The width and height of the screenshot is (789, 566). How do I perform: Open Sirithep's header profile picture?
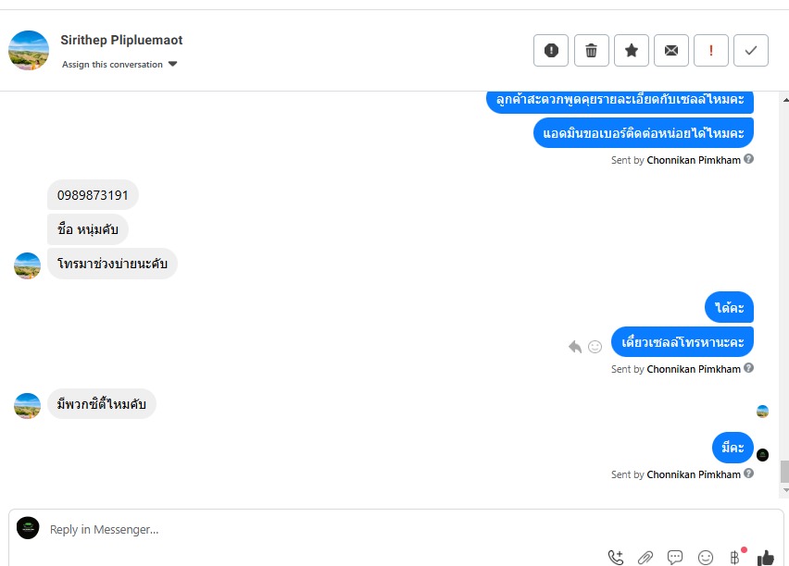click(29, 50)
